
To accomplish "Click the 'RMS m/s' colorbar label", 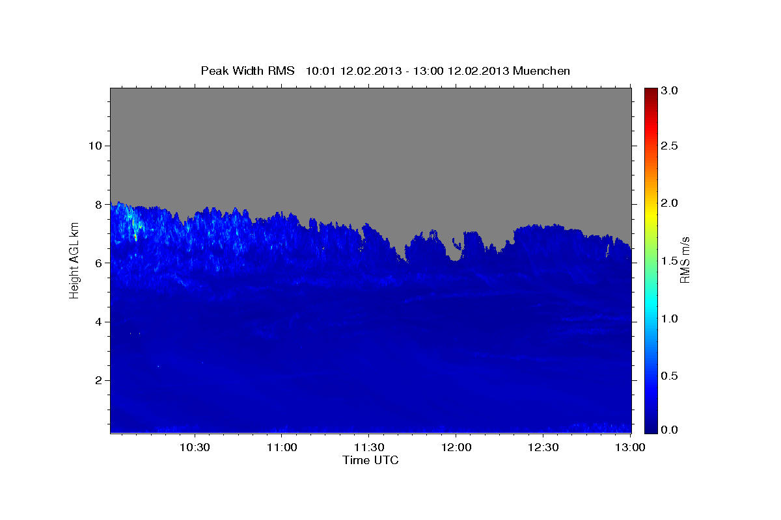I will (x=684, y=261).
